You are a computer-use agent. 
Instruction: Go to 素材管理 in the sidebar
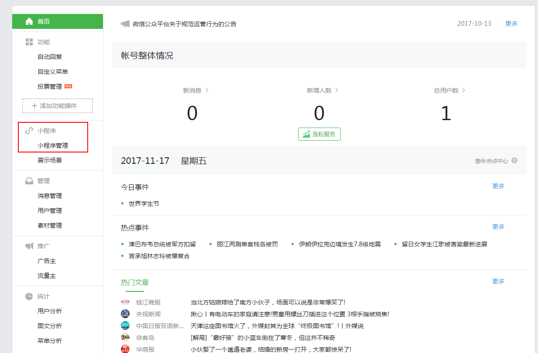coord(50,225)
